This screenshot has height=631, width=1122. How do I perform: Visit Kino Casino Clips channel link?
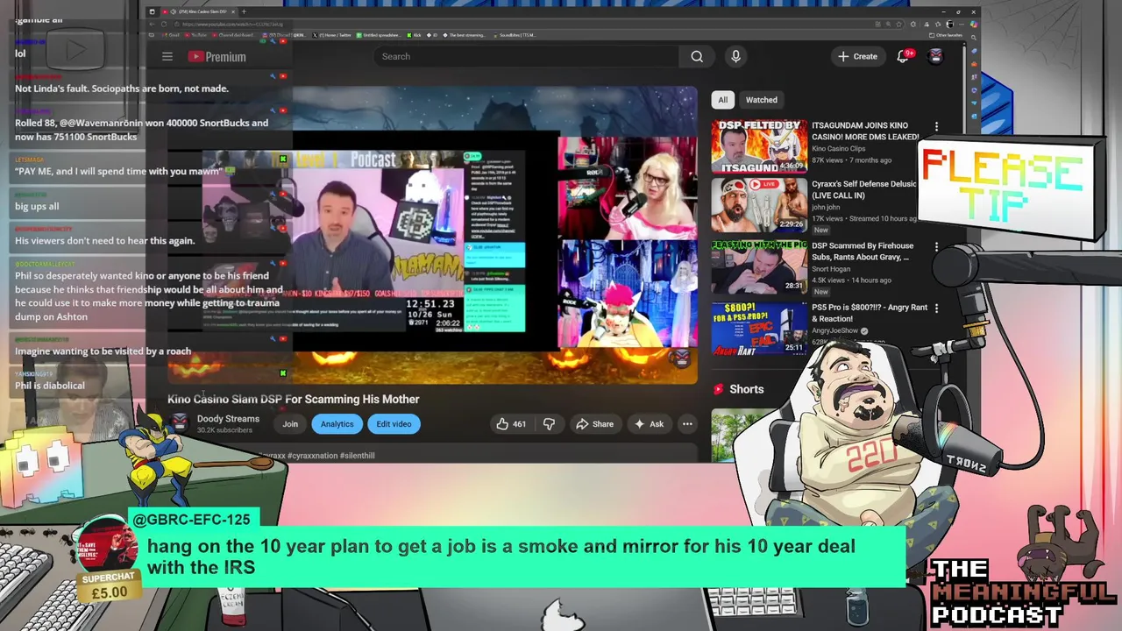(x=838, y=149)
